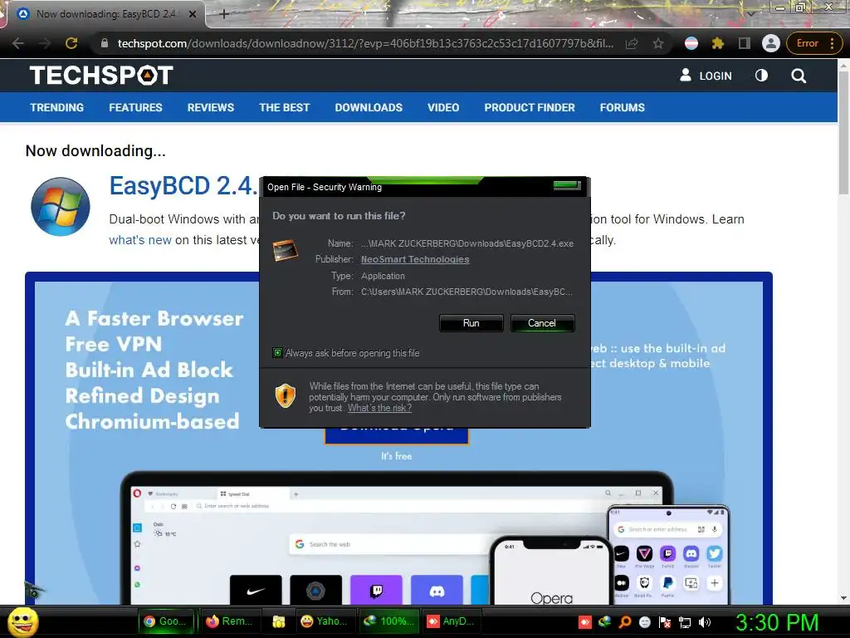
Task: Click the address bar URL field
Action: coord(365,43)
